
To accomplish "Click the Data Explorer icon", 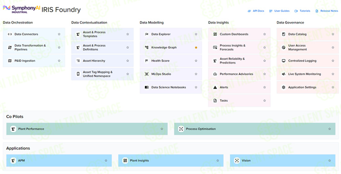I will pos(147,34).
